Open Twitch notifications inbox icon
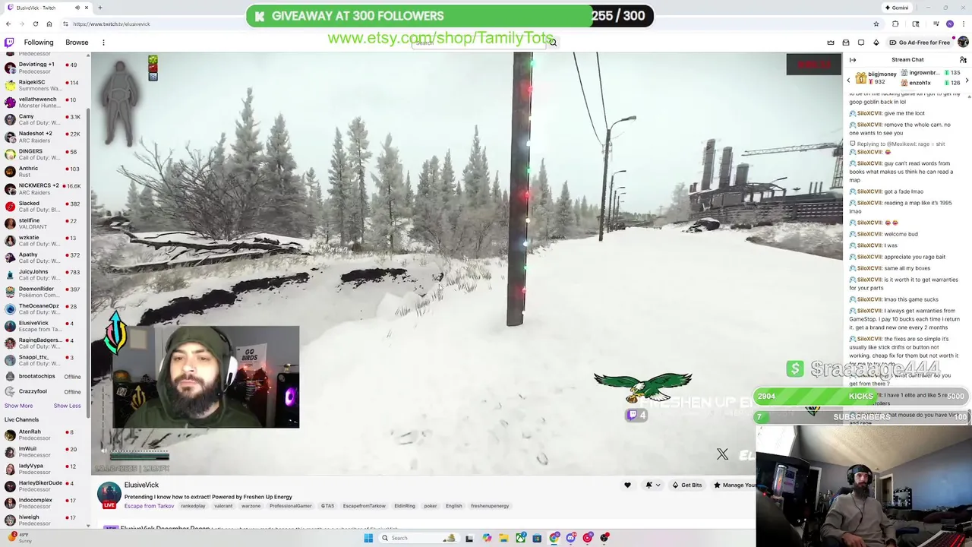Image resolution: width=972 pixels, height=547 pixels. (x=846, y=43)
